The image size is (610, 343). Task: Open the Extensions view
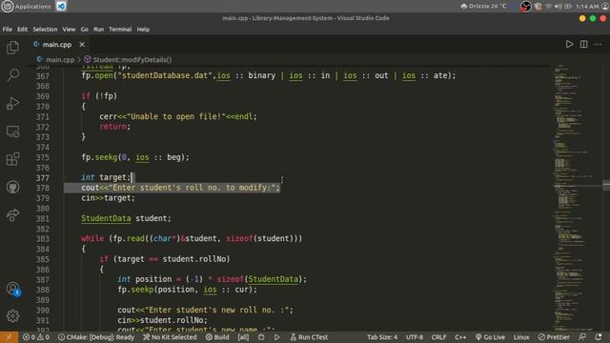pyautogui.click(x=12, y=159)
